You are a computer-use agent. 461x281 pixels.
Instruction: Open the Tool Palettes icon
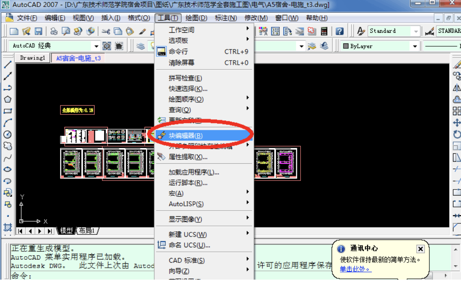287,31
